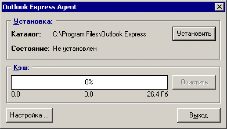227x129 pixels.
Task: Select the Кэш group label
Action: pos(21,68)
